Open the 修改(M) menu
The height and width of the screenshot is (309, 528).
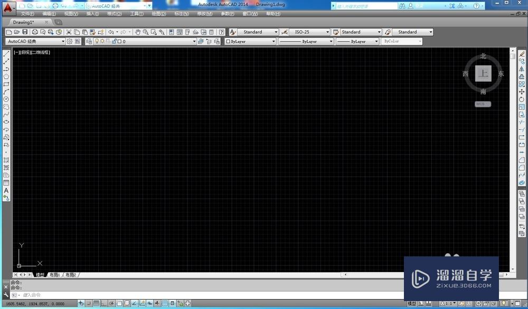point(205,14)
